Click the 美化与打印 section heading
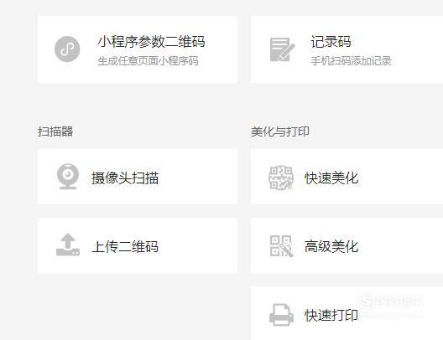Screen dimensions: 443x340 click(280, 131)
